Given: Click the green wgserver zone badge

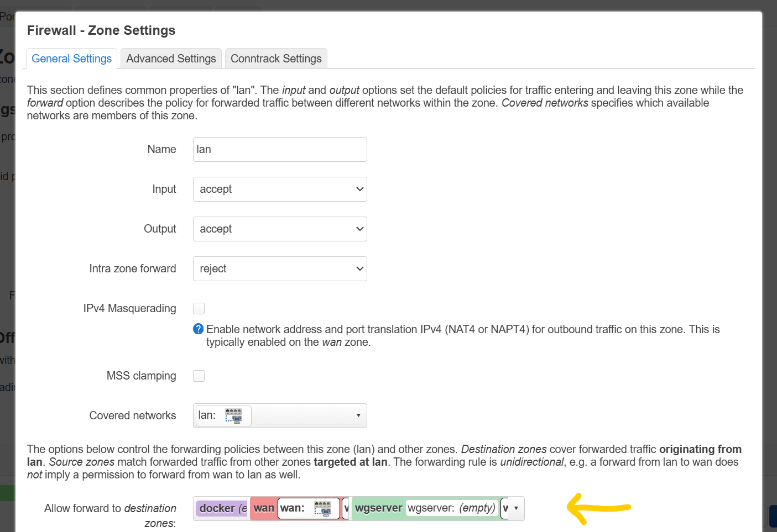Looking at the screenshot, I should pos(378,508).
